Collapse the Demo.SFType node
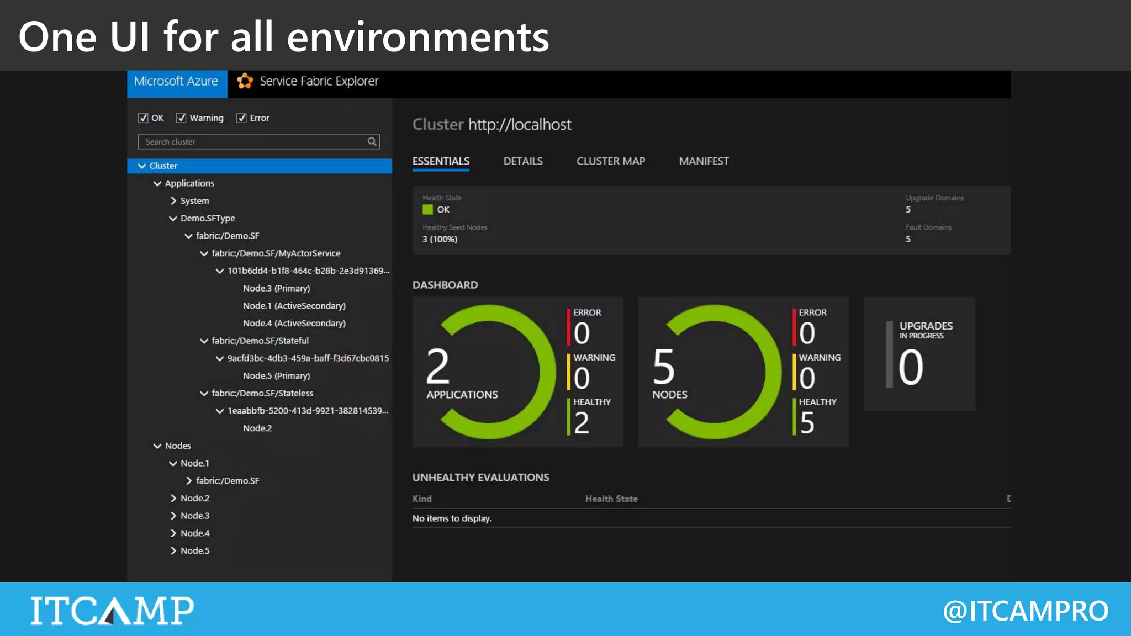 point(173,219)
